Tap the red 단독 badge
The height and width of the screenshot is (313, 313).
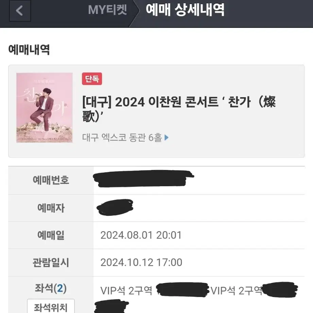pos(92,79)
